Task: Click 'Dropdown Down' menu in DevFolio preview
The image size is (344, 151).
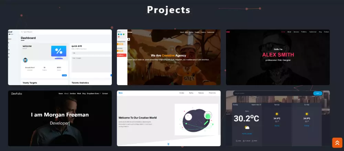Action: [x=94, y=93]
